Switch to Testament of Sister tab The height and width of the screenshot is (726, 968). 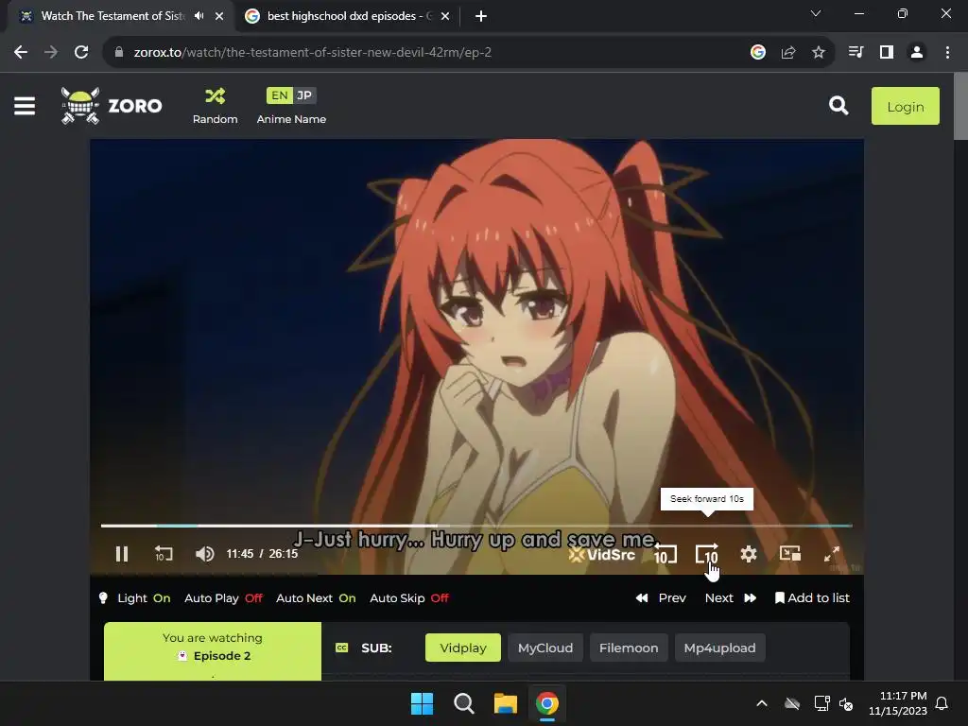(x=112, y=16)
